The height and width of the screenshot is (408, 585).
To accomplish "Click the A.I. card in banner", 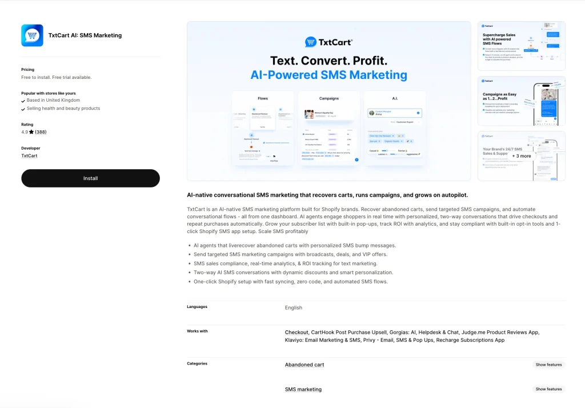I will click(395, 128).
